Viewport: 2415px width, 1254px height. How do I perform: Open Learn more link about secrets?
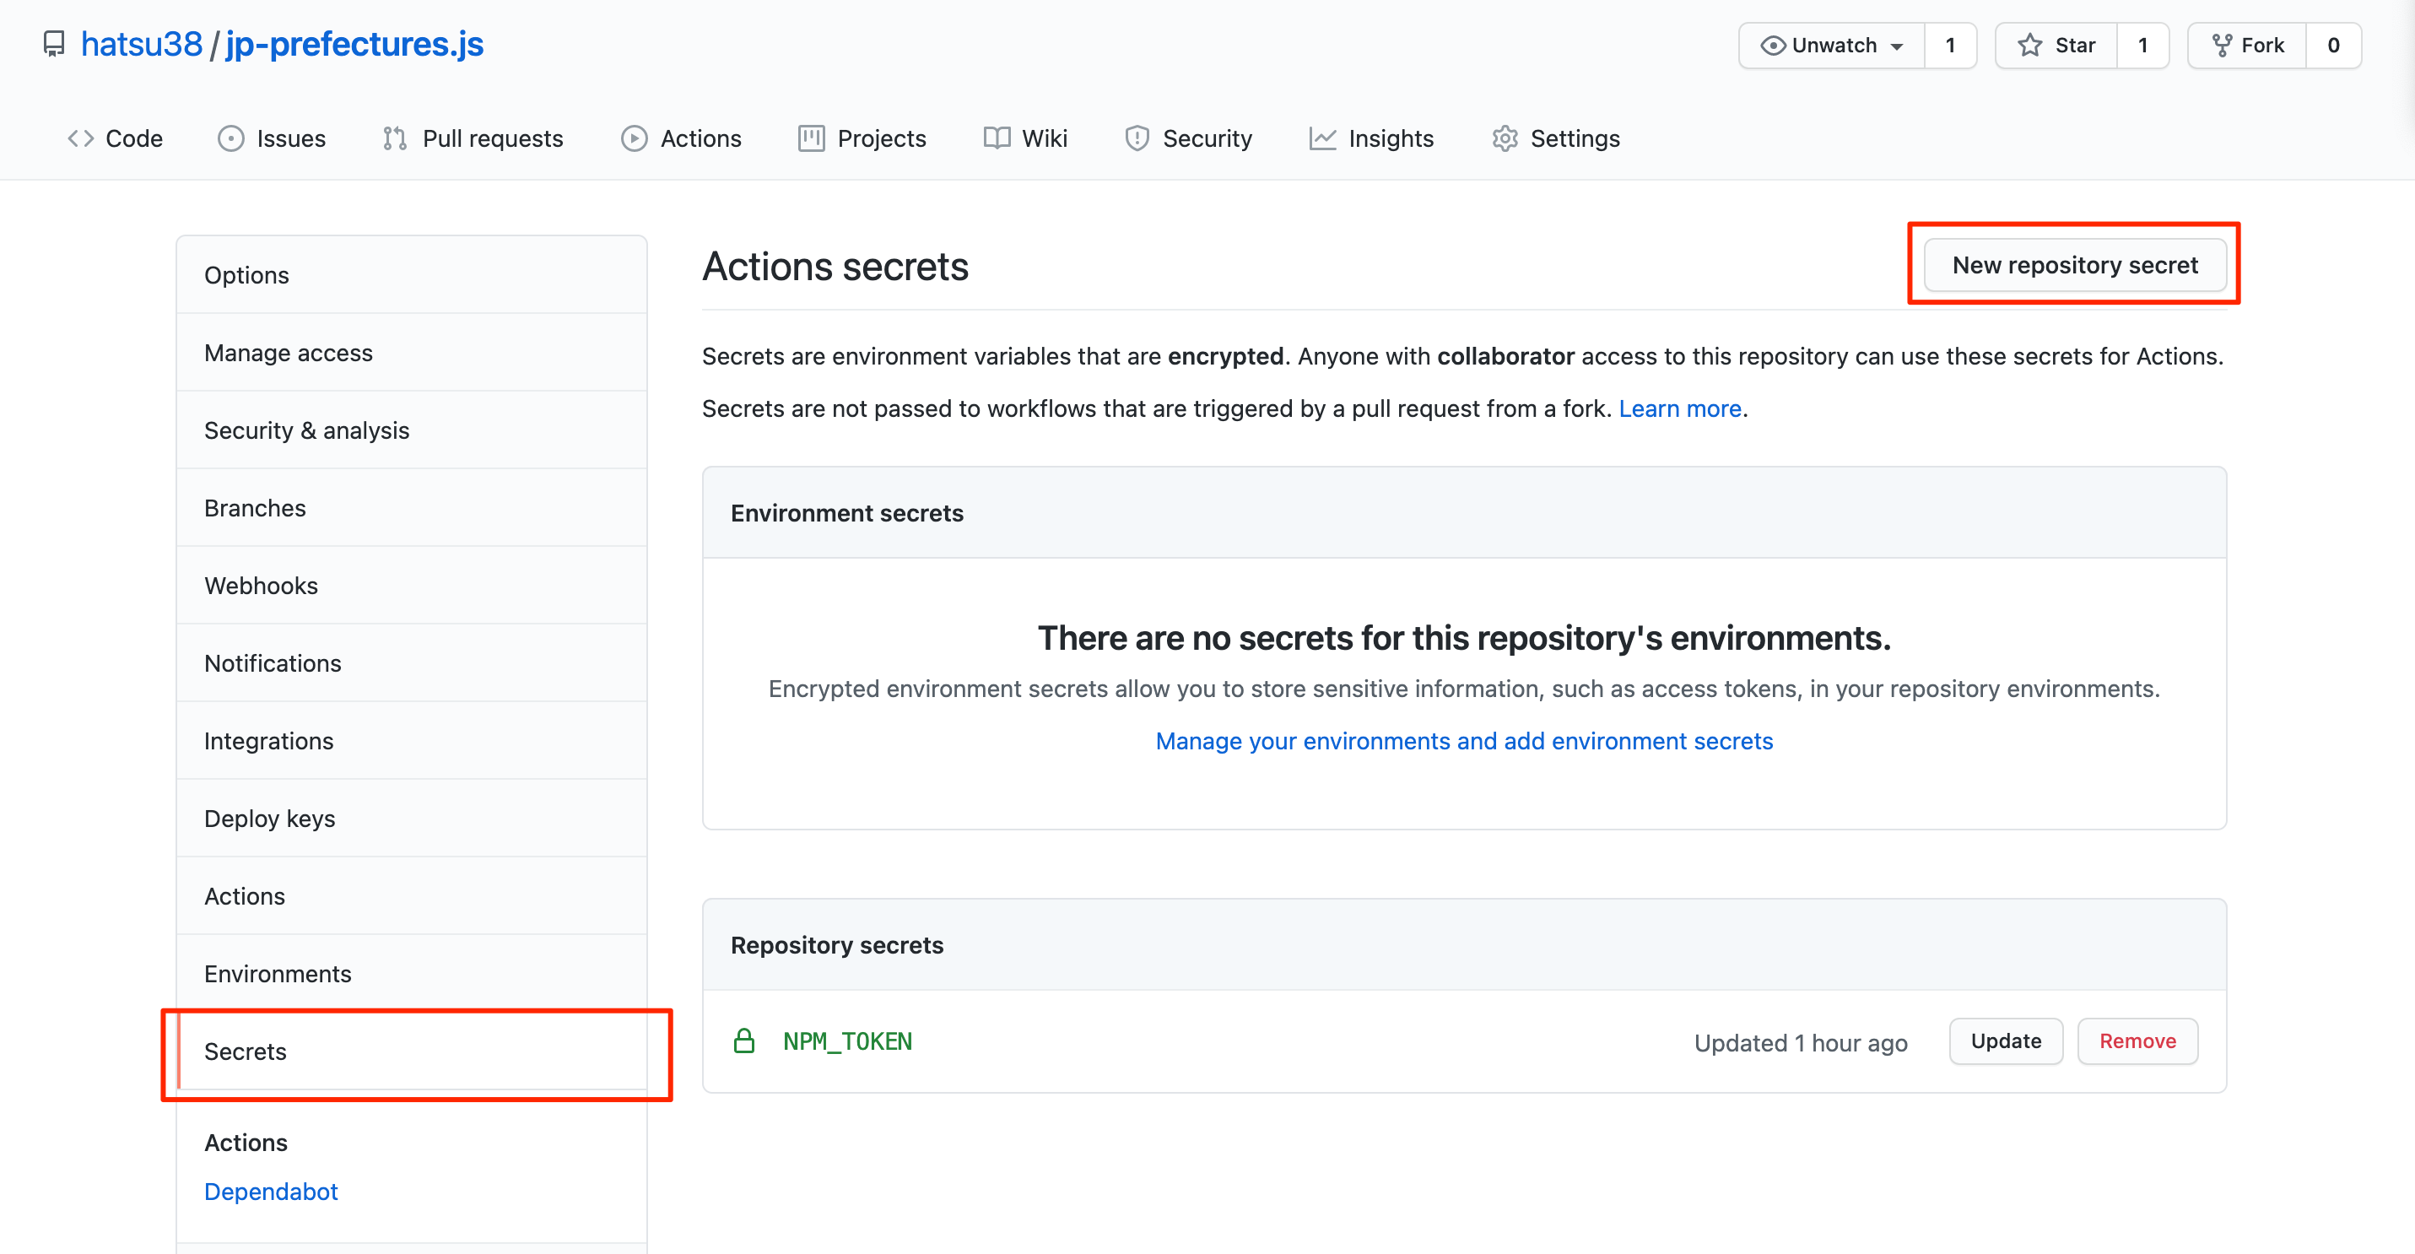pos(1679,408)
